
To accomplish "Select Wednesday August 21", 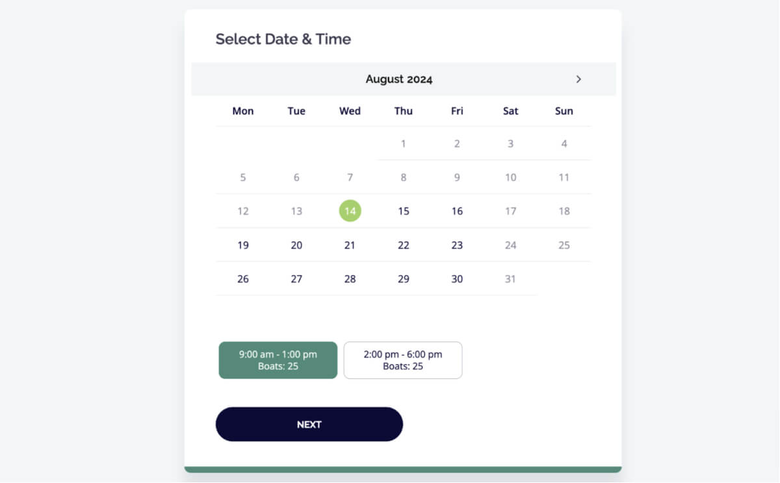I will point(350,245).
